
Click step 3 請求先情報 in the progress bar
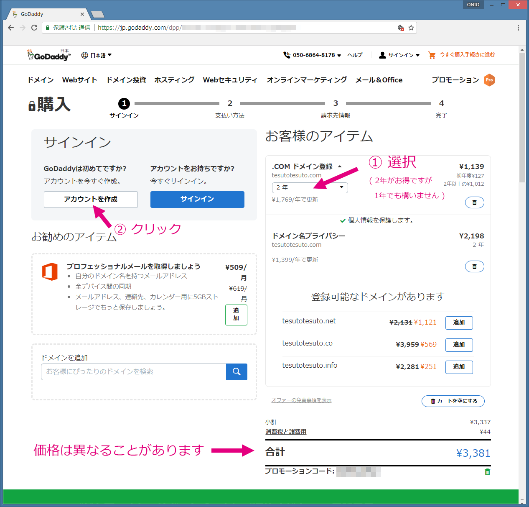coord(336,109)
